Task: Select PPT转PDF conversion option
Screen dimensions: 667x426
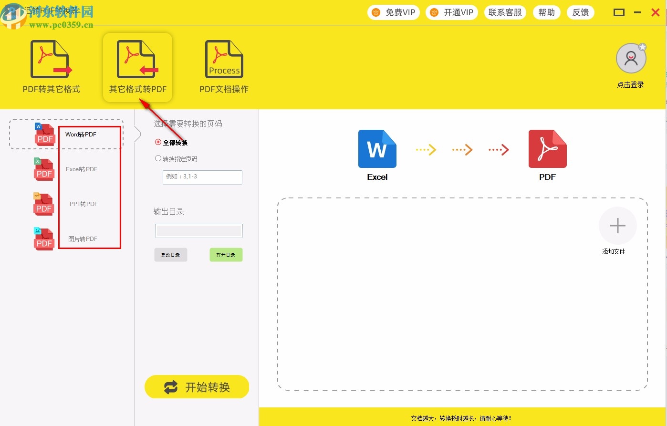Action: click(83, 204)
